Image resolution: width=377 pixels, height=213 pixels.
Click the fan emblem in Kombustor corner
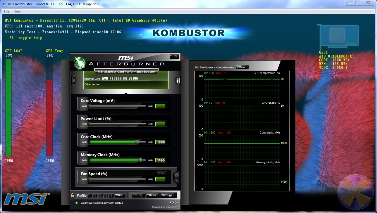(x=355, y=193)
